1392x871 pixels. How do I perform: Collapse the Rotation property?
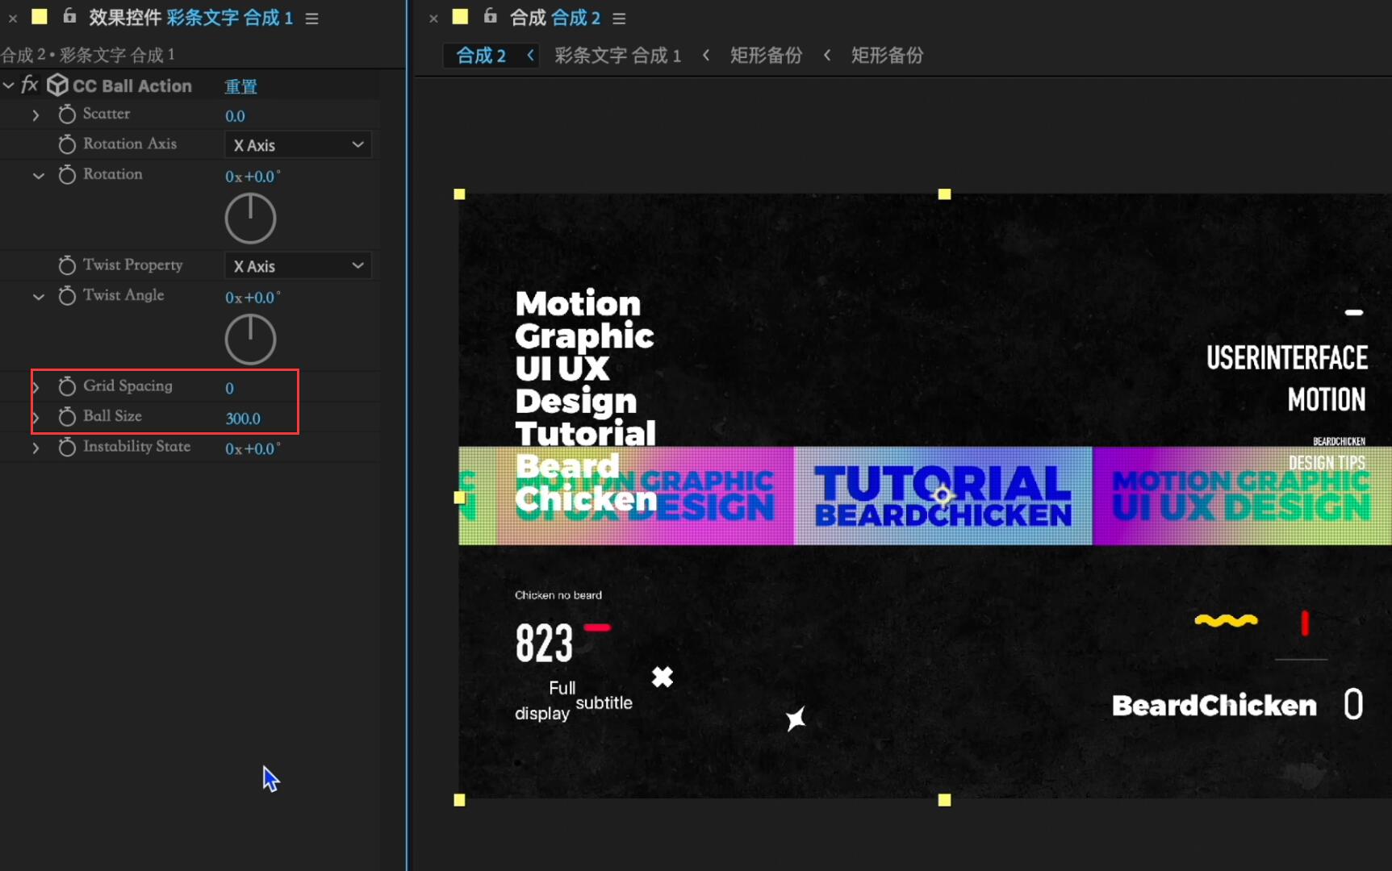tap(38, 175)
